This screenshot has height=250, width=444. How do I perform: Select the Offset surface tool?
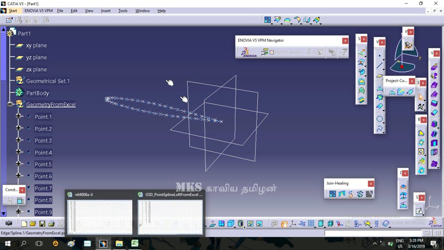[361, 62]
